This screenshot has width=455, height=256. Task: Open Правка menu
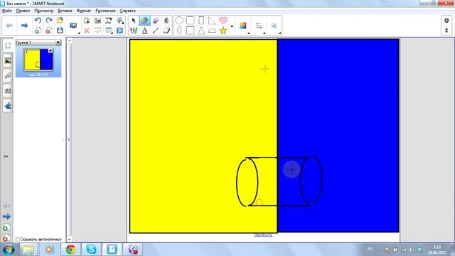23,11
